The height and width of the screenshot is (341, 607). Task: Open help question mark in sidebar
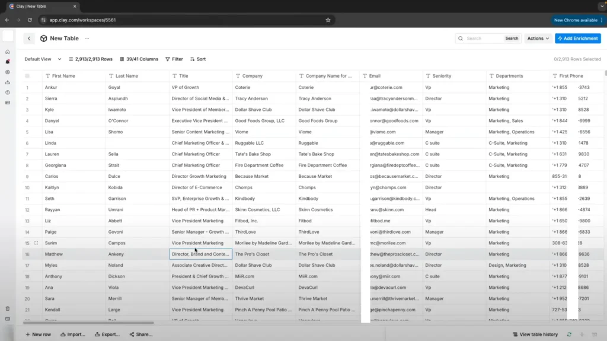(7, 93)
